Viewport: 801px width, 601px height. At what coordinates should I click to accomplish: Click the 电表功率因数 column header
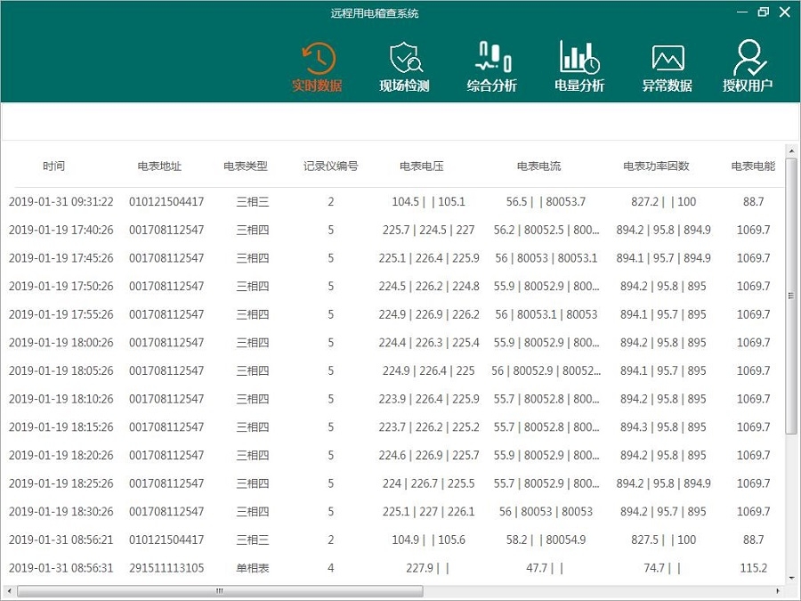656,166
